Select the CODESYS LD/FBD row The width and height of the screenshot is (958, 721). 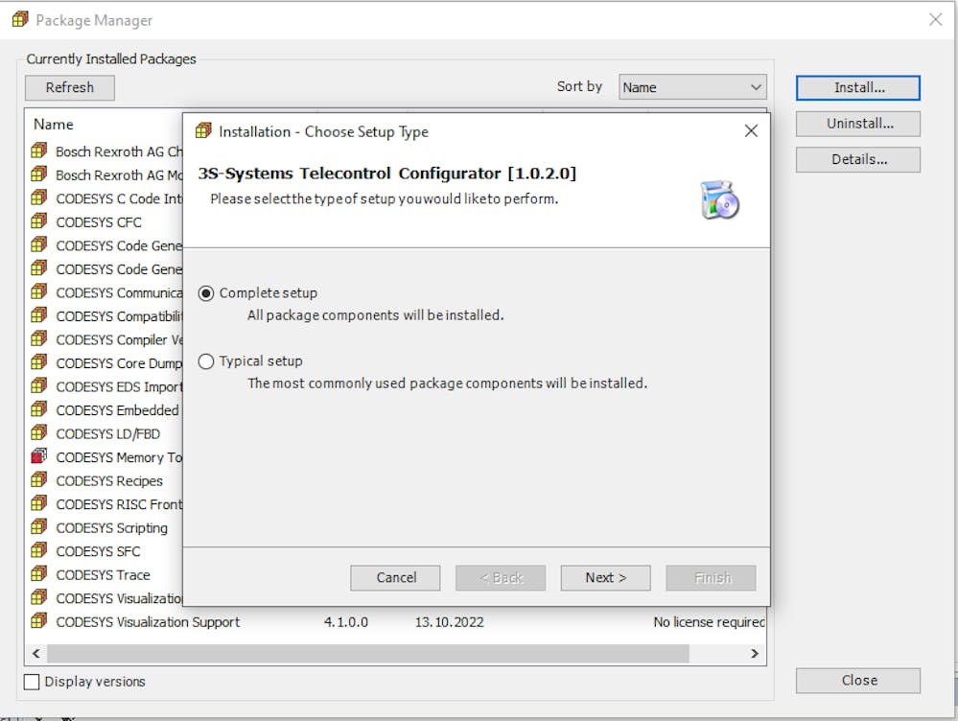coord(105,433)
